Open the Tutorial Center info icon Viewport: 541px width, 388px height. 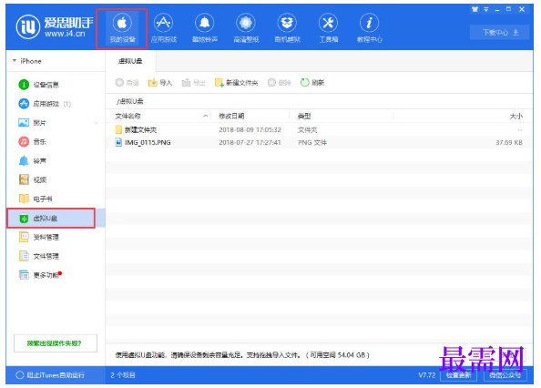pos(369,23)
